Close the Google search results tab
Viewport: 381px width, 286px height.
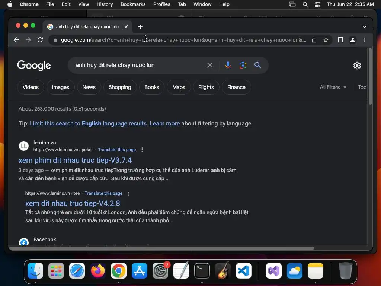(x=126, y=27)
